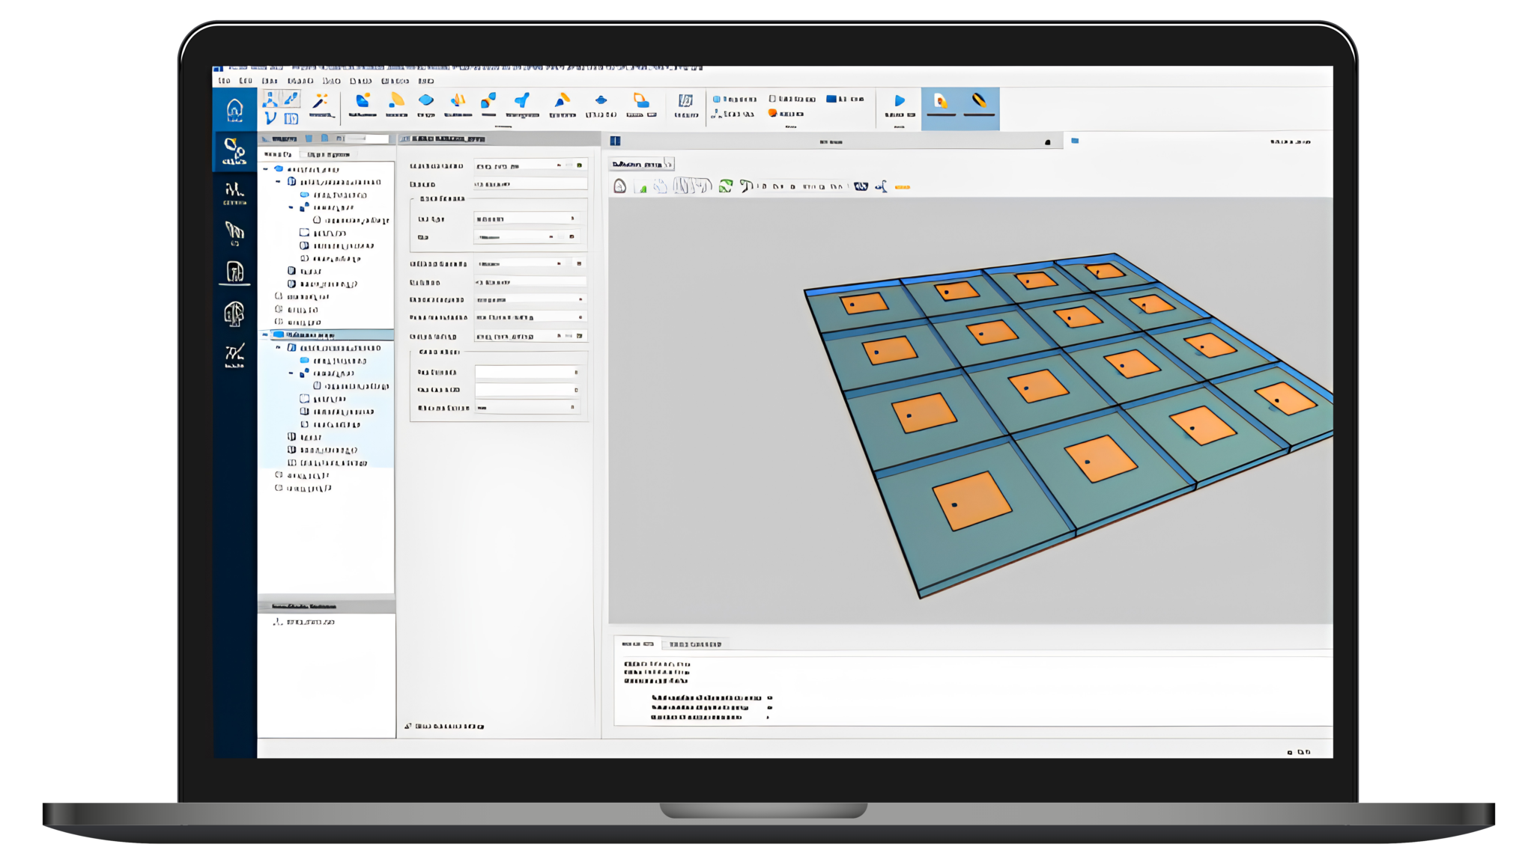Click the flat blue disc ribbon icon
The width and height of the screenshot is (1534, 862).
pyautogui.click(x=426, y=100)
